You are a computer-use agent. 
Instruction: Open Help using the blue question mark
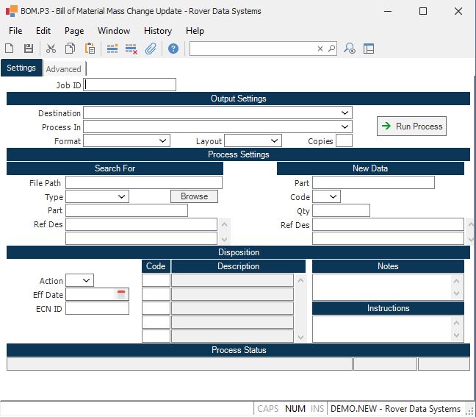point(173,49)
